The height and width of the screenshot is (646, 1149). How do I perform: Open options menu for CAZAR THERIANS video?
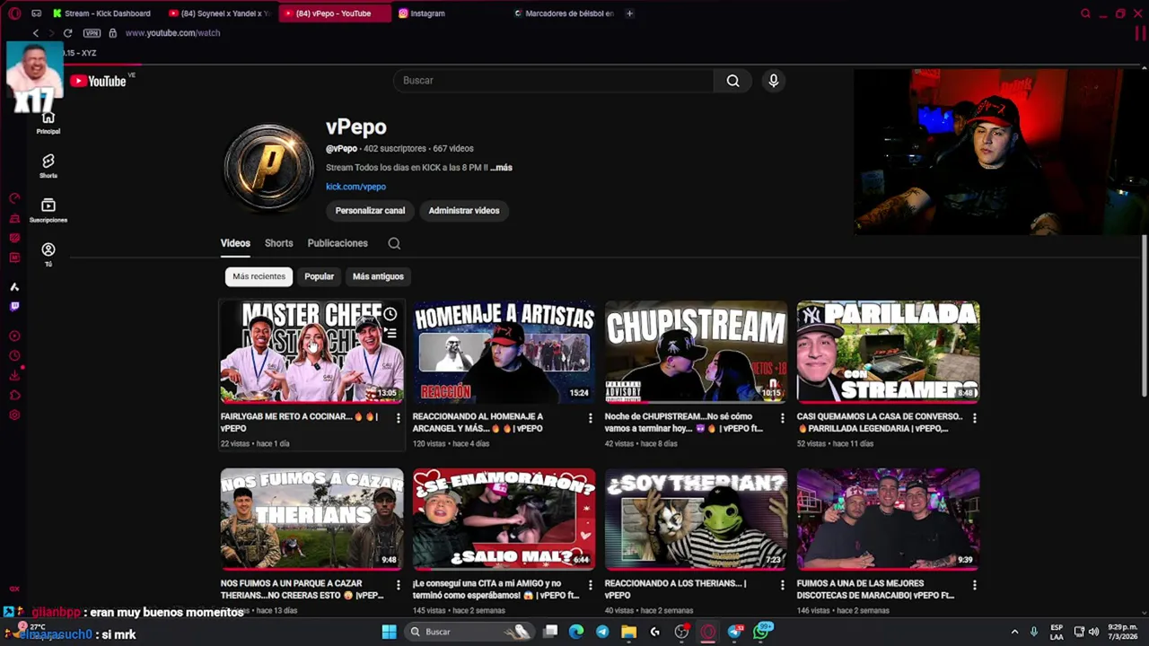tap(399, 585)
